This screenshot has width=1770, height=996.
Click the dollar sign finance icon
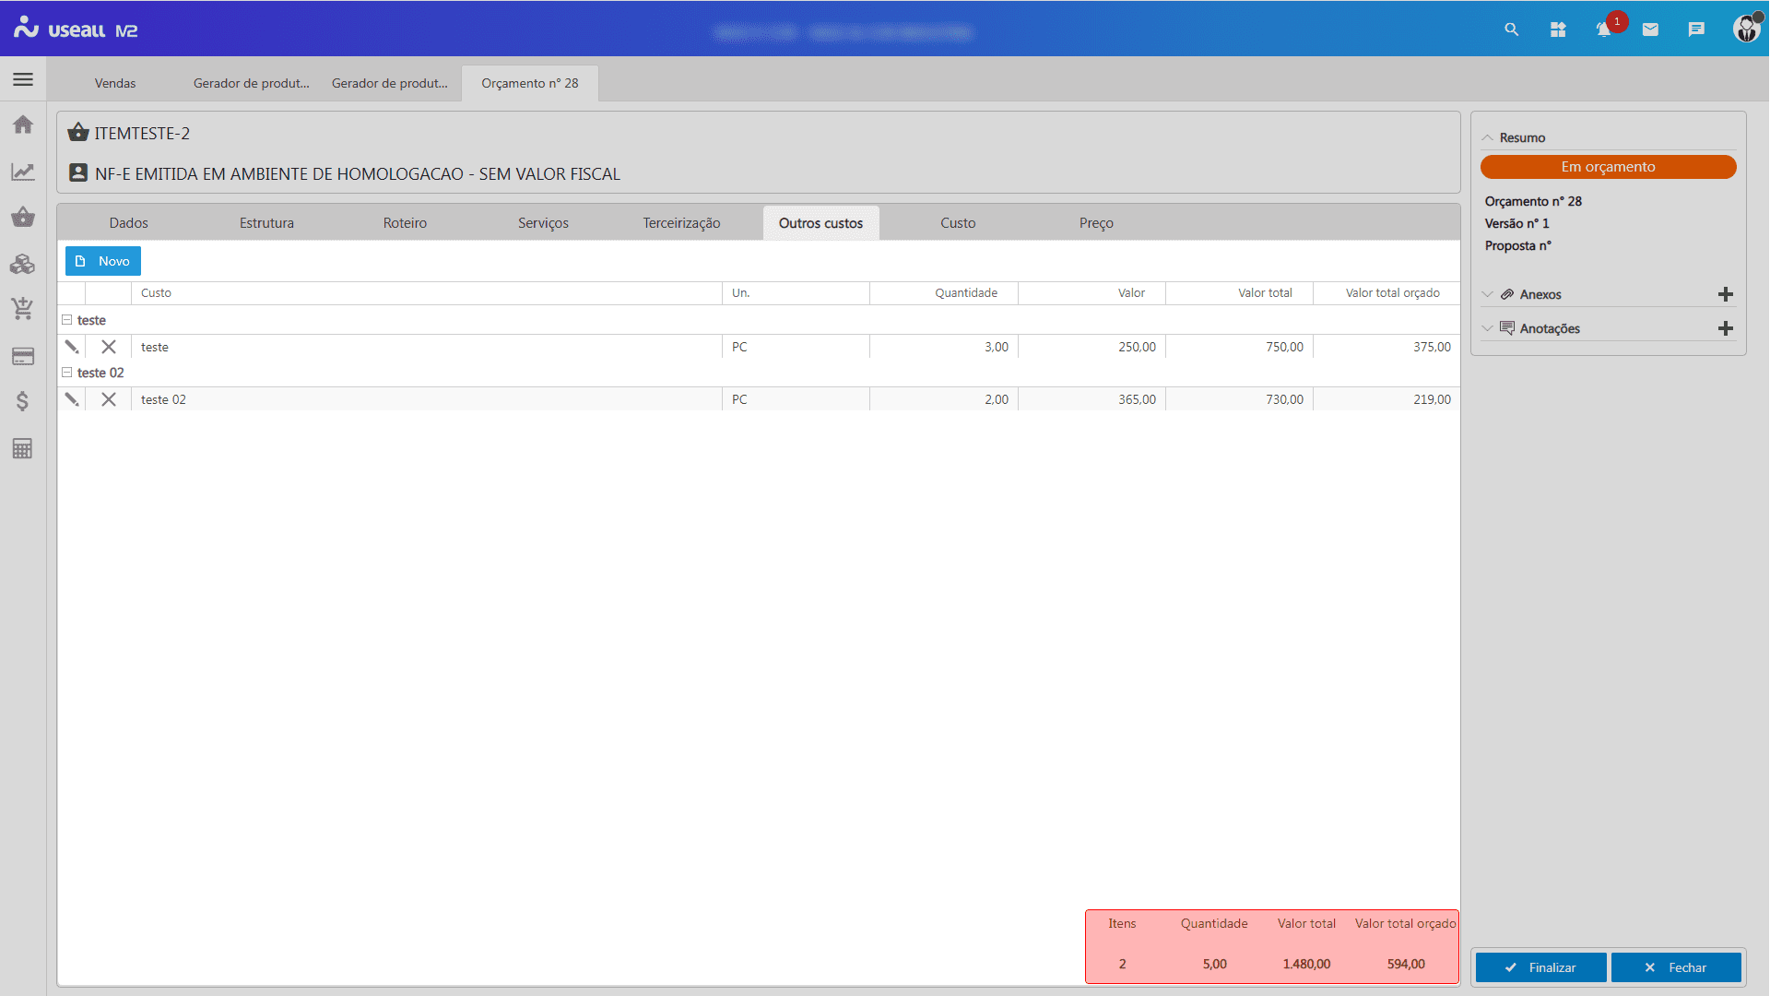tap(23, 401)
